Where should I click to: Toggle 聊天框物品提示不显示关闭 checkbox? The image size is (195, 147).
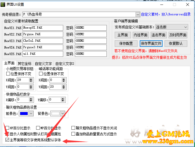click(73, 128)
